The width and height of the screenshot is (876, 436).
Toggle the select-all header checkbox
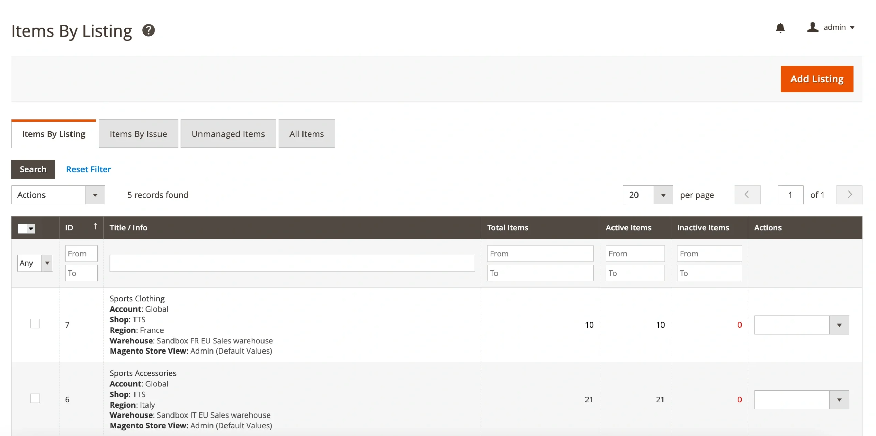coord(22,229)
